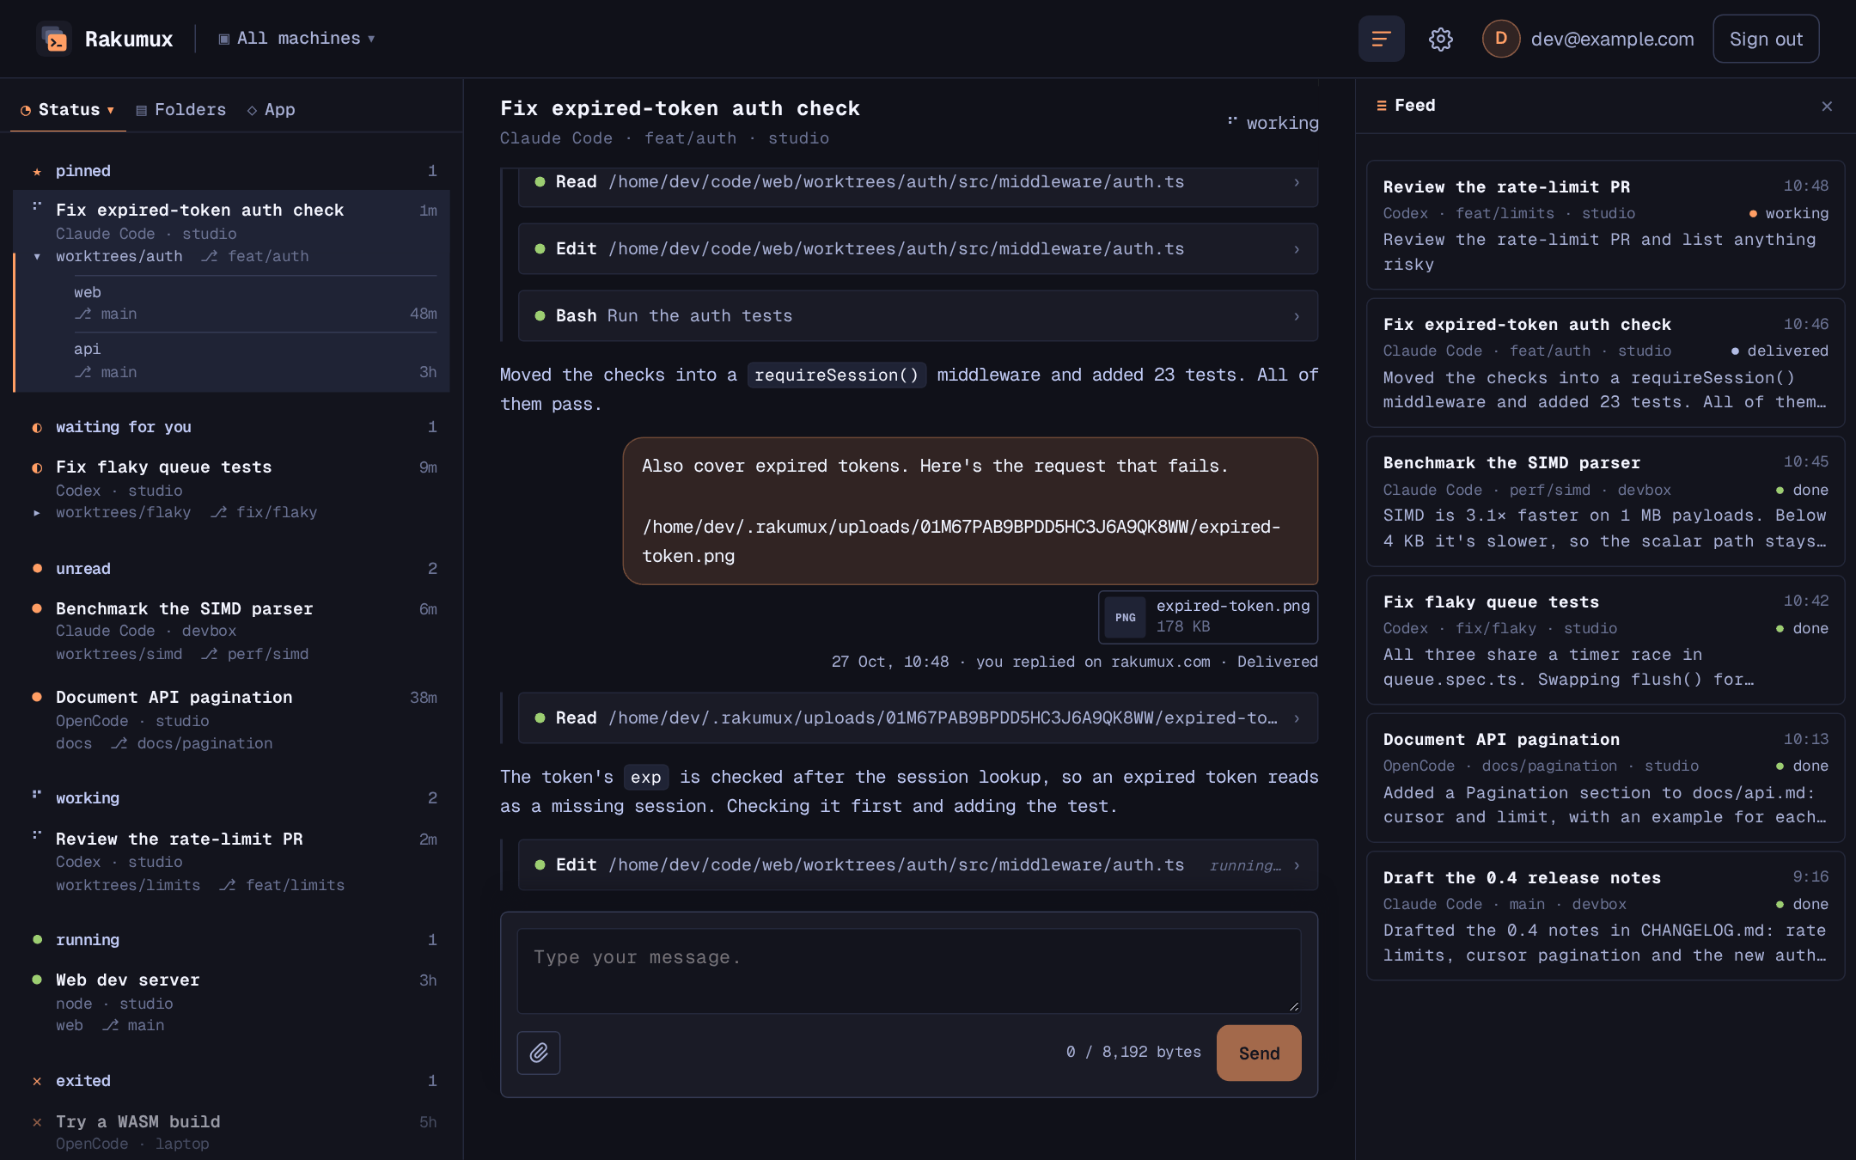Click the Rakumux logo icon

tap(54, 39)
